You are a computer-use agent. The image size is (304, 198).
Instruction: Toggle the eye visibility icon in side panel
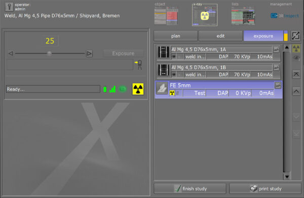[296, 57]
